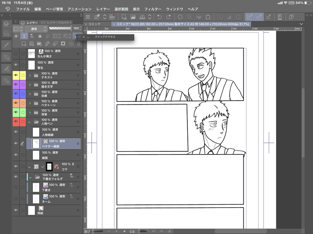
Task: Expand the 描き文字 folder
Action: pos(30,85)
